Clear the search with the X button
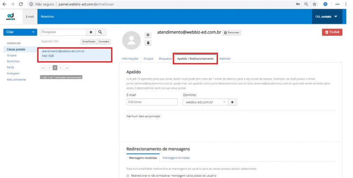The image size is (353, 178). pyautogui.click(x=91, y=32)
